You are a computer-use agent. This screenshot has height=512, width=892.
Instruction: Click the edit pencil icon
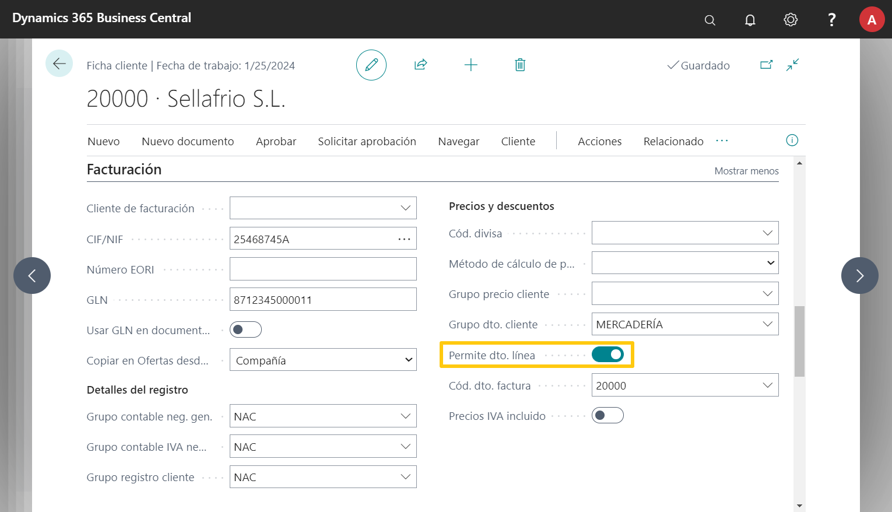tap(371, 65)
